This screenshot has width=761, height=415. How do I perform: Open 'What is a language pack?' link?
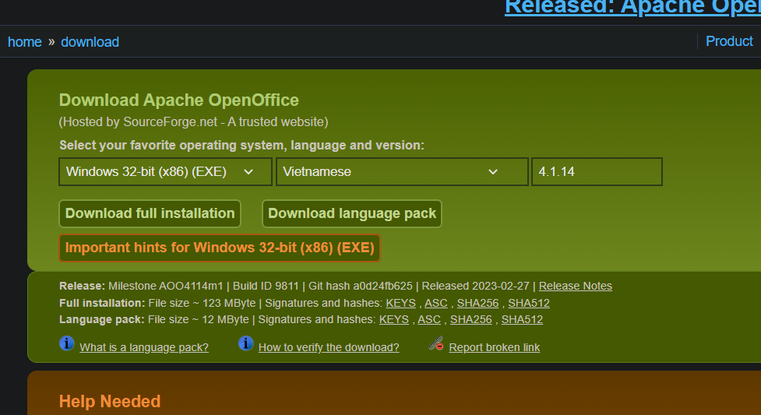144,347
